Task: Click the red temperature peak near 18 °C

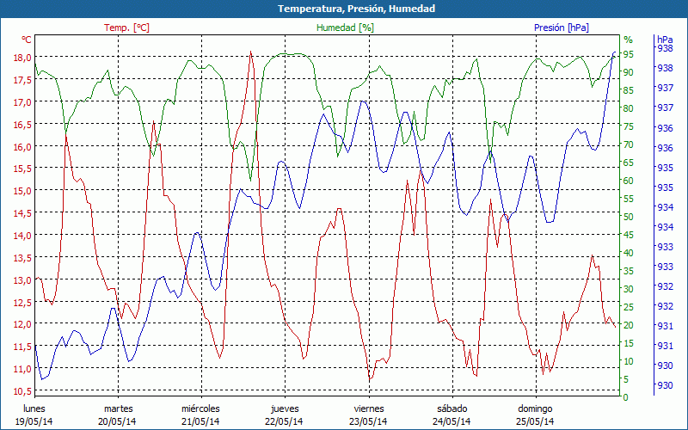Action: (250, 52)
